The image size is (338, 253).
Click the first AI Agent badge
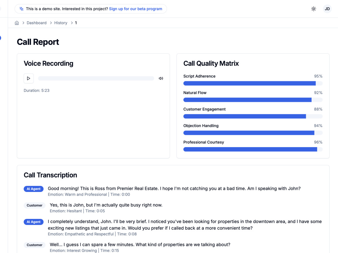[x=33, y=189]
